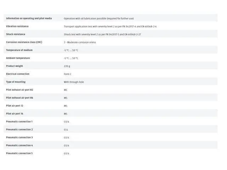Click the 'Electrical connection' row label

point(18,74)
